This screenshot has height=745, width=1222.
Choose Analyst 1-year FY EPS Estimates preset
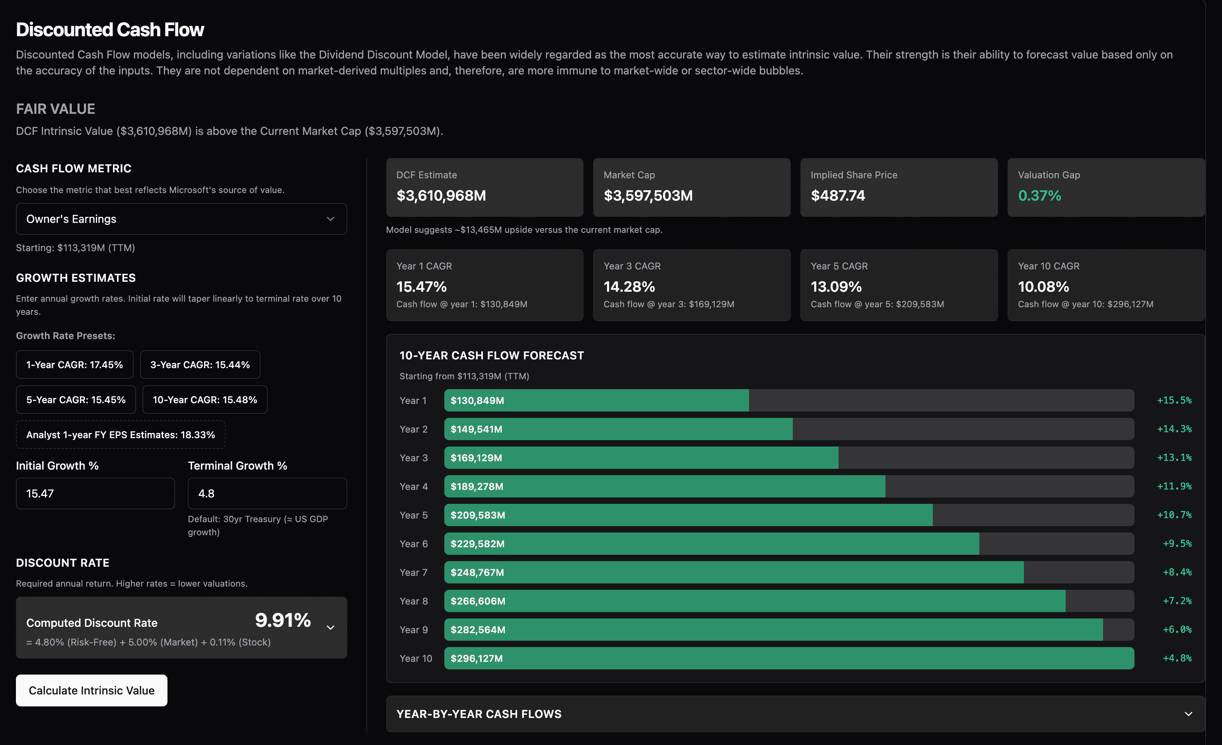pos(121,435)
